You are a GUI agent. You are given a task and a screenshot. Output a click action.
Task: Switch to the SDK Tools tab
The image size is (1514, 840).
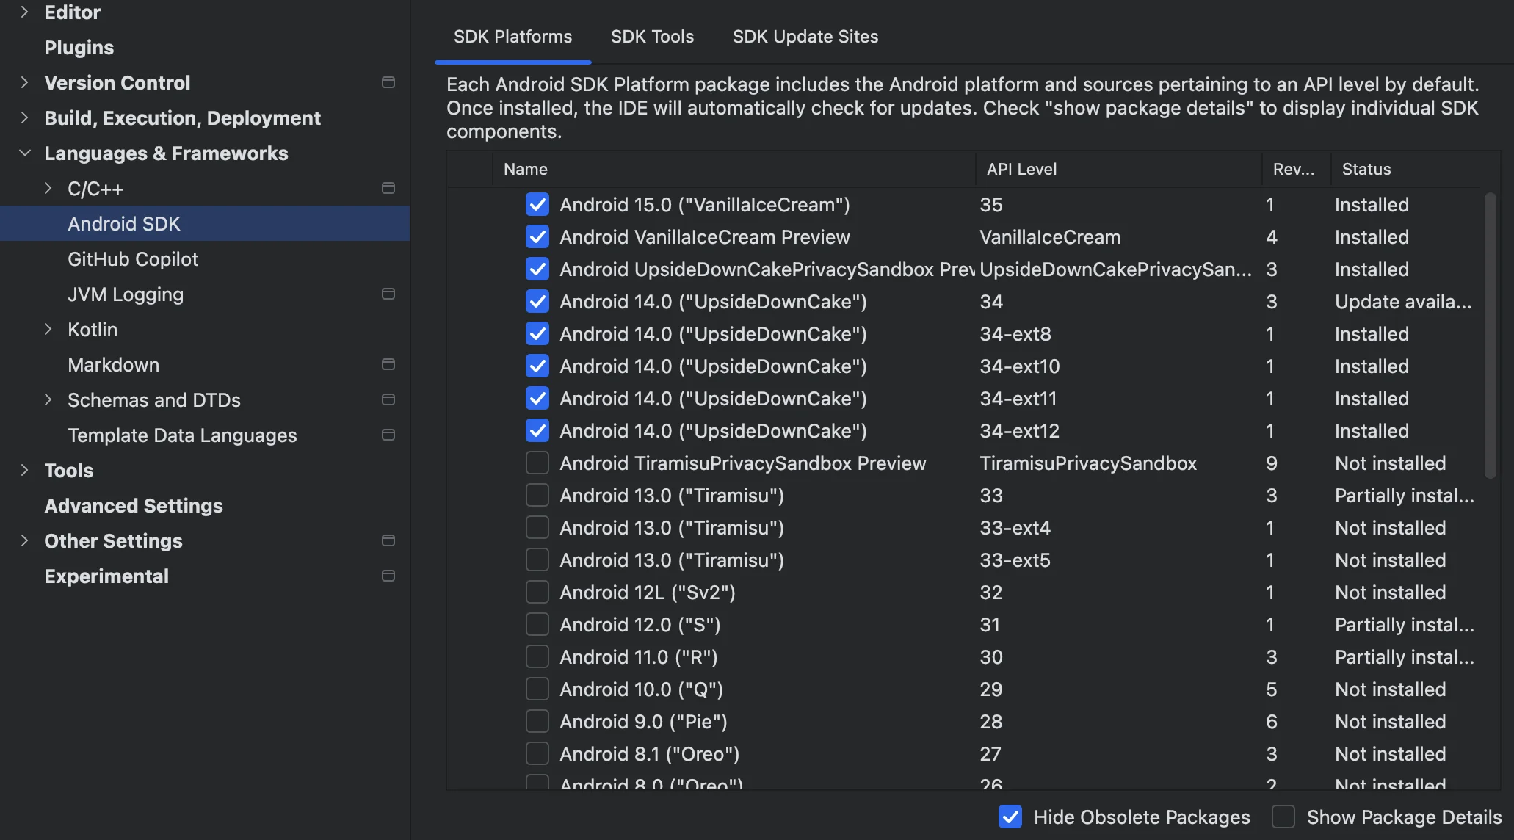pyautogui.click(x=652, y=36)
